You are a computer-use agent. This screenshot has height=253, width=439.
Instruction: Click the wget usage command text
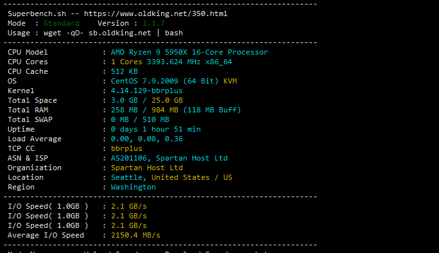click(113, 33)
